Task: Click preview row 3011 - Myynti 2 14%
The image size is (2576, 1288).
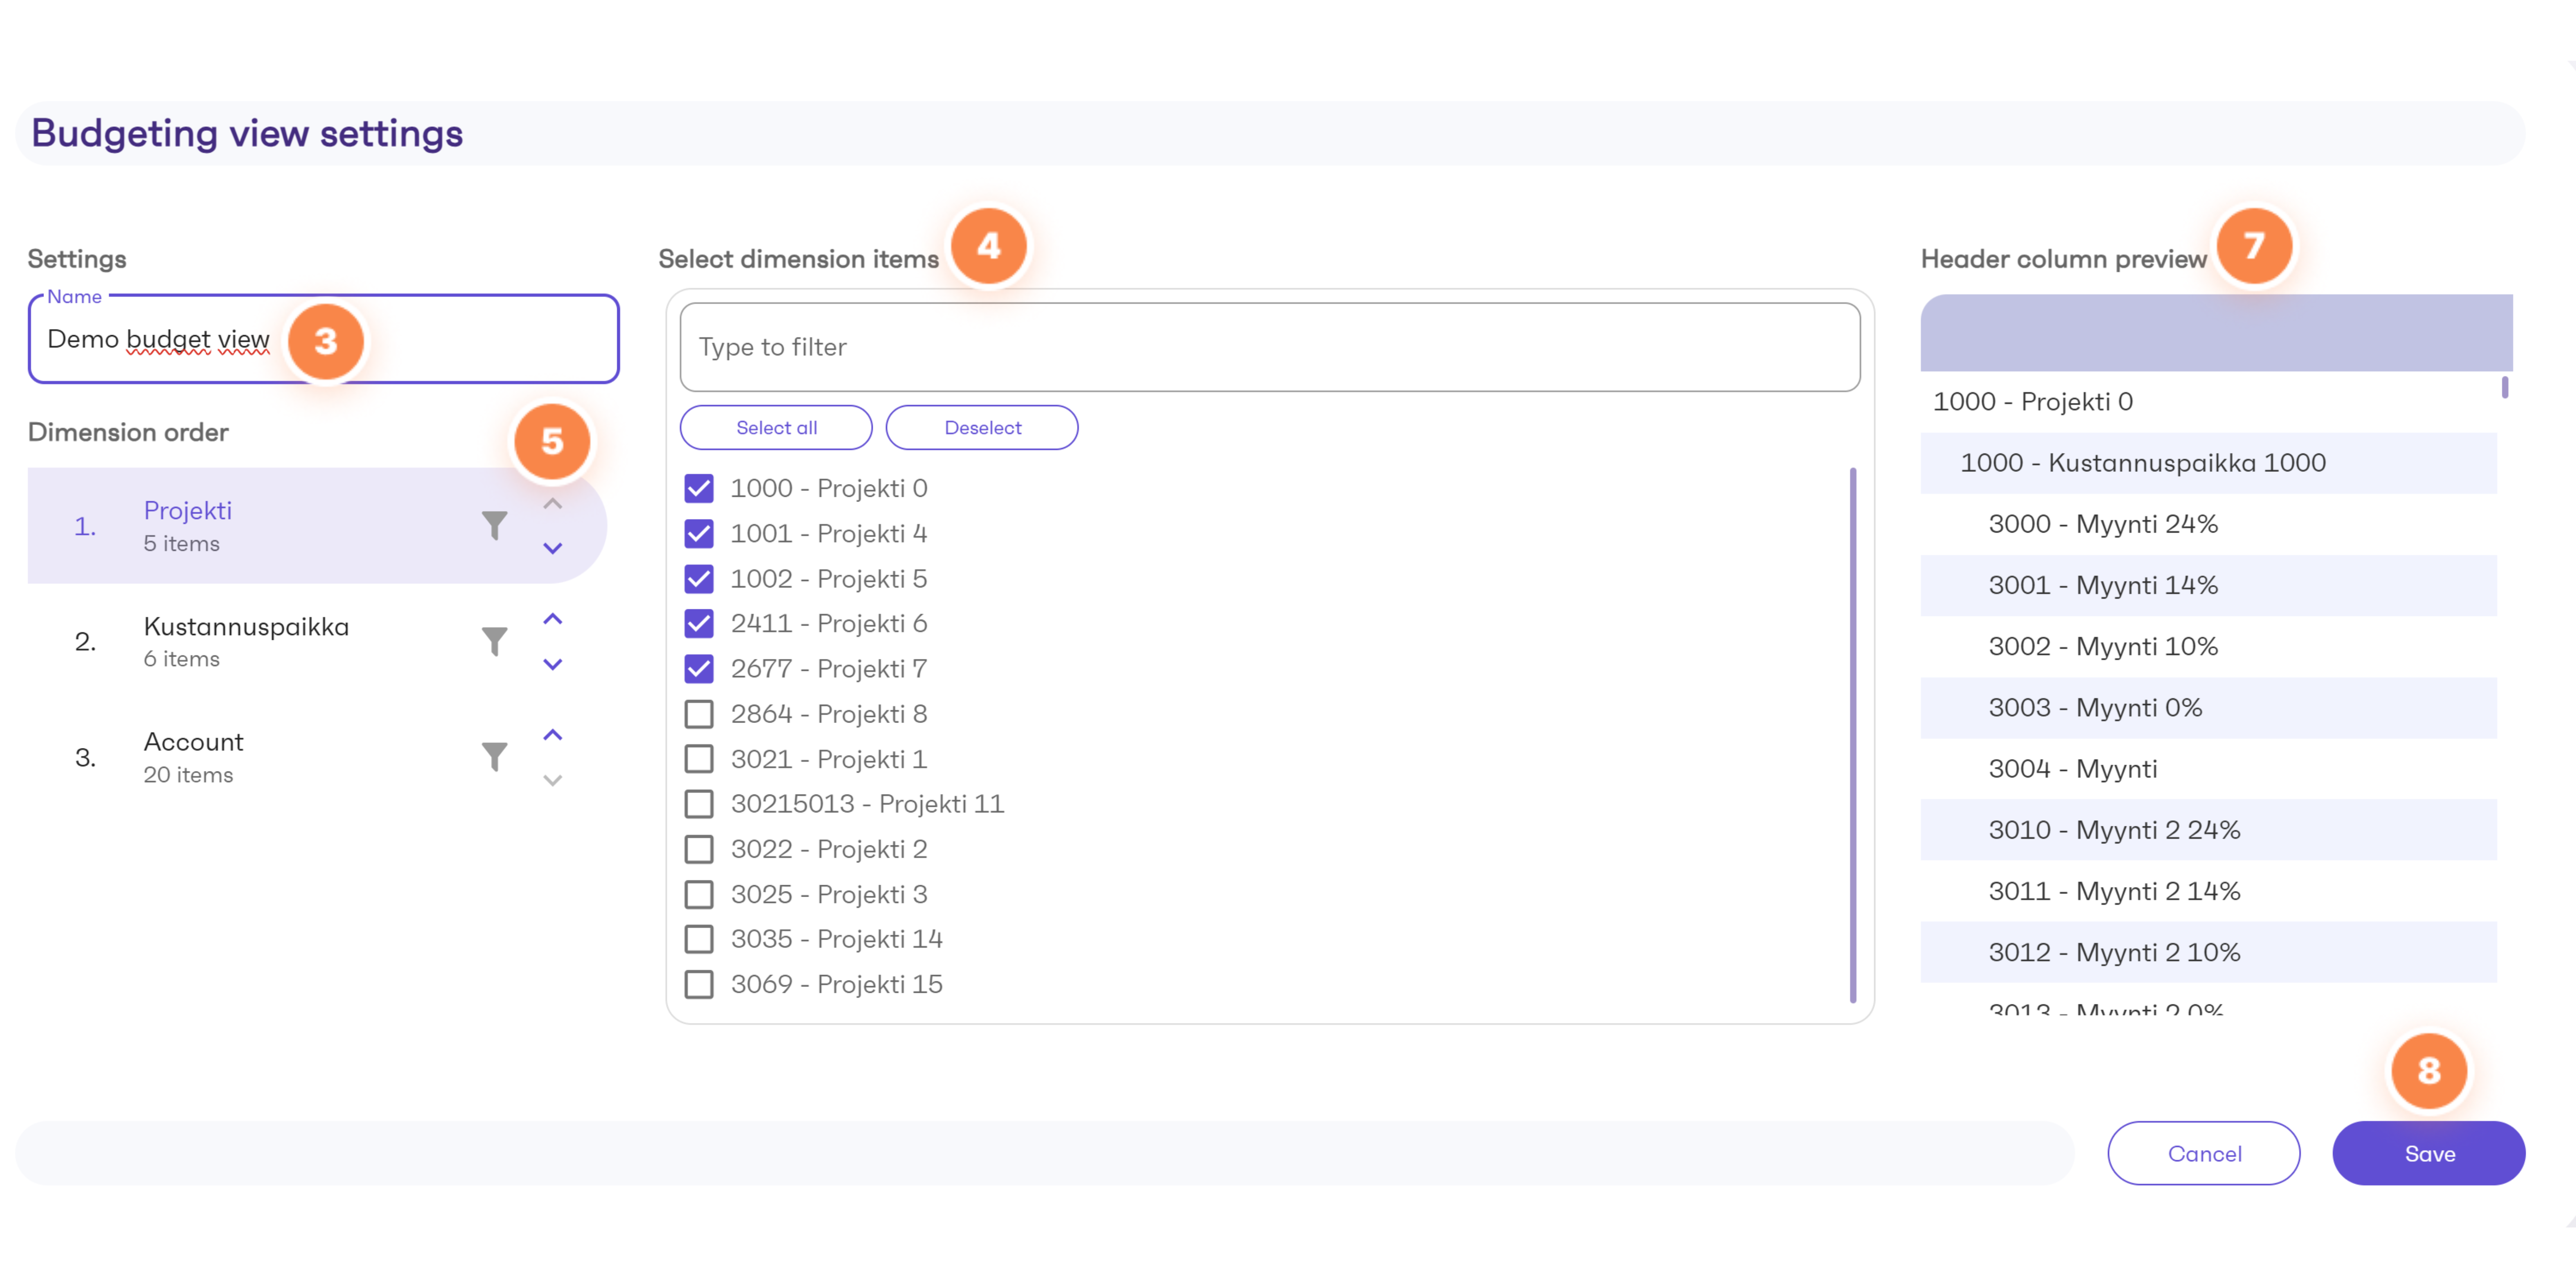Action: click(x=2208, y=891)
